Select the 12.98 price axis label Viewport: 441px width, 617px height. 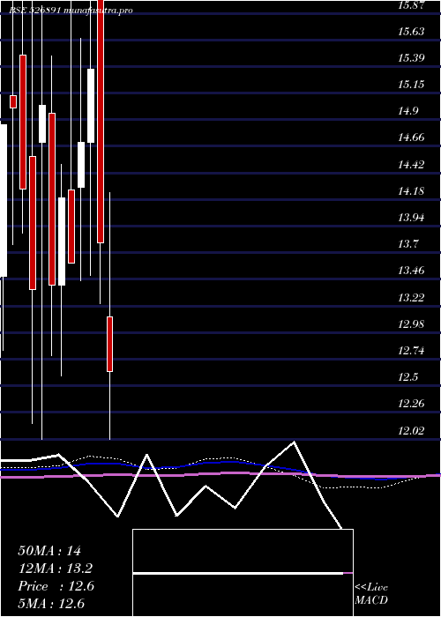tap(411, 324)
